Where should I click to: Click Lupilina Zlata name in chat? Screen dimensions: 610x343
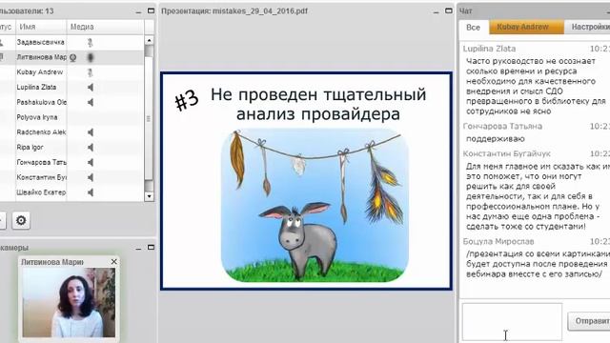point(489,49)
